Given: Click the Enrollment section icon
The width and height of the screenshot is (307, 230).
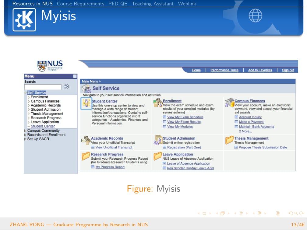Looking at the screenshot, I should coord(158,103).
